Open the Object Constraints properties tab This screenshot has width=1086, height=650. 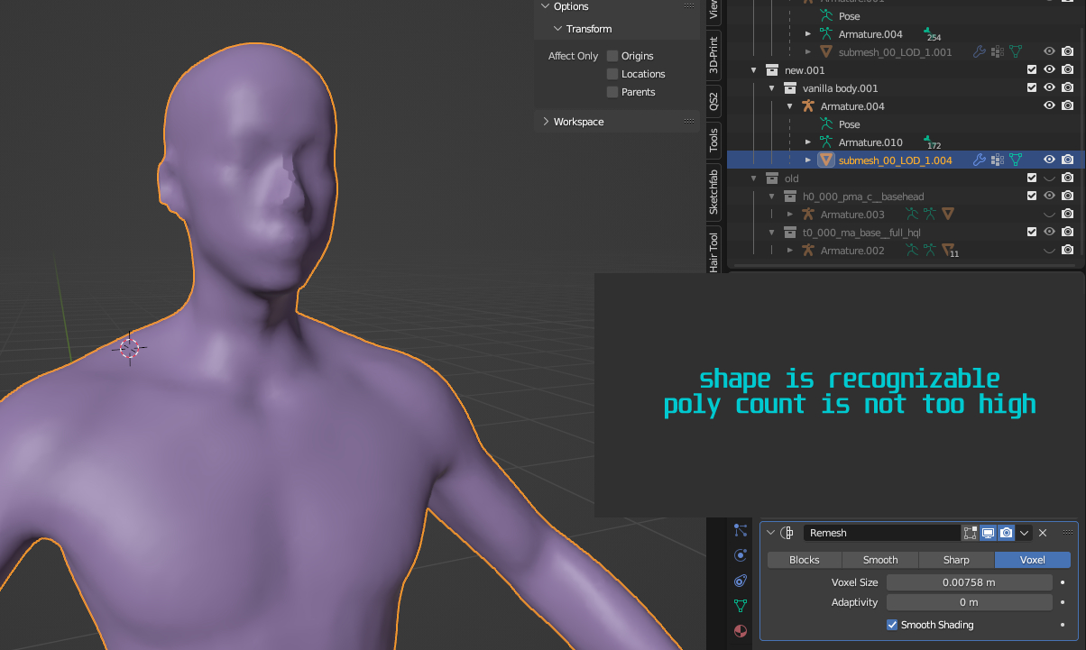741,581
